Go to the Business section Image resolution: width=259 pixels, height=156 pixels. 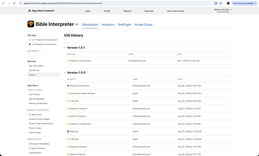click(149, 11)
